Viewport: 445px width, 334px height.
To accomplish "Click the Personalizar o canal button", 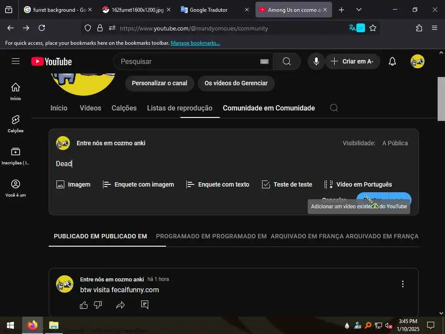I will click(159, 83).
